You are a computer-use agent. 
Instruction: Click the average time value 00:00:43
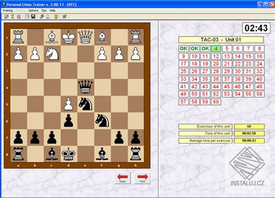point(249,141)
